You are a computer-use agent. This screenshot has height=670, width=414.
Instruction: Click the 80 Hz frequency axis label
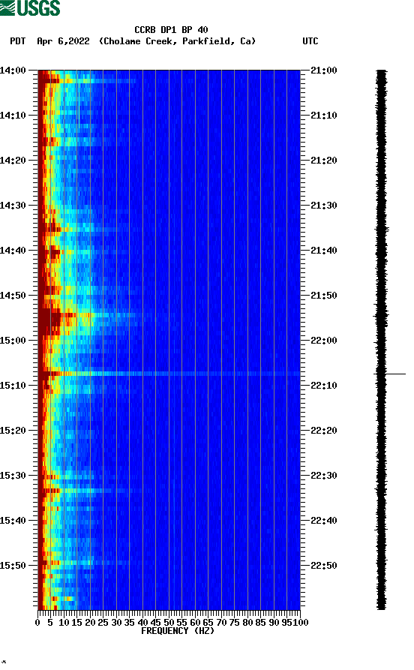pyautogui.click(x=247, y=623)
